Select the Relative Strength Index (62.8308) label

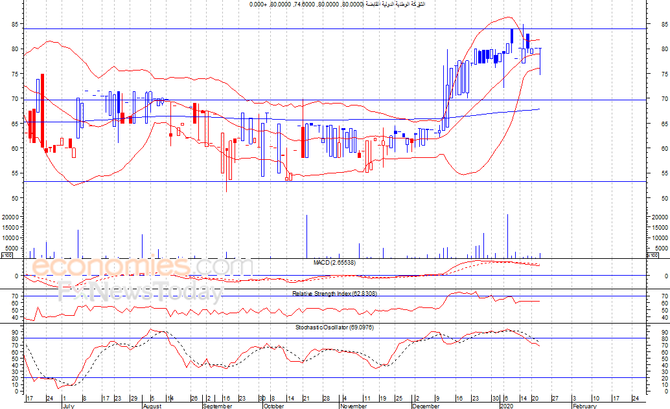tap(334, 294)
